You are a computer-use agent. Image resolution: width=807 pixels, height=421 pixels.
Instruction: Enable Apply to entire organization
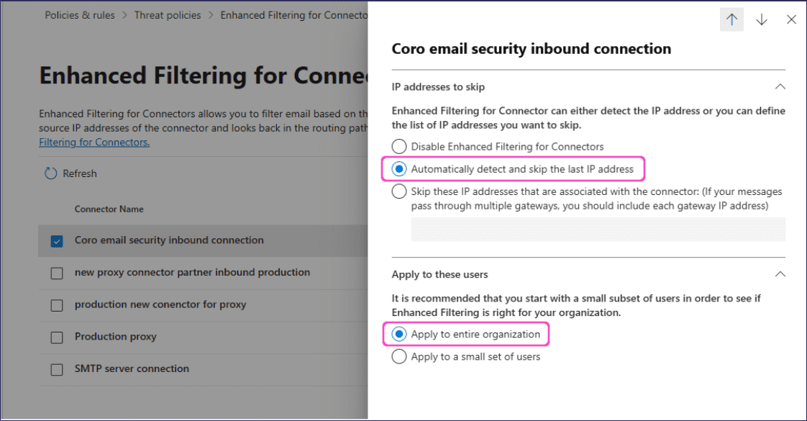coord(399,334)
